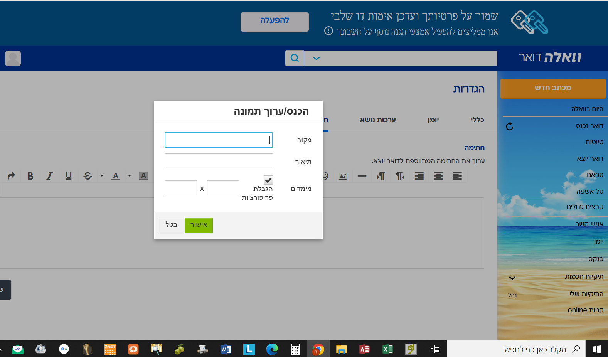
Task: Click the תיאור description input field
Action: click(x=219, y=161)
